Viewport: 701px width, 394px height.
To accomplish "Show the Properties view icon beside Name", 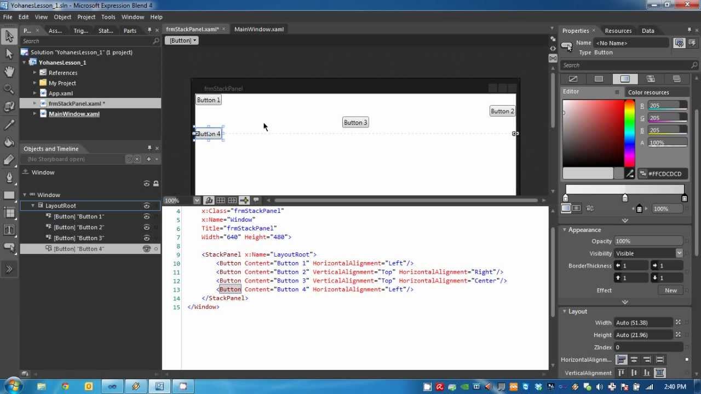I will (x=679, y=43).
